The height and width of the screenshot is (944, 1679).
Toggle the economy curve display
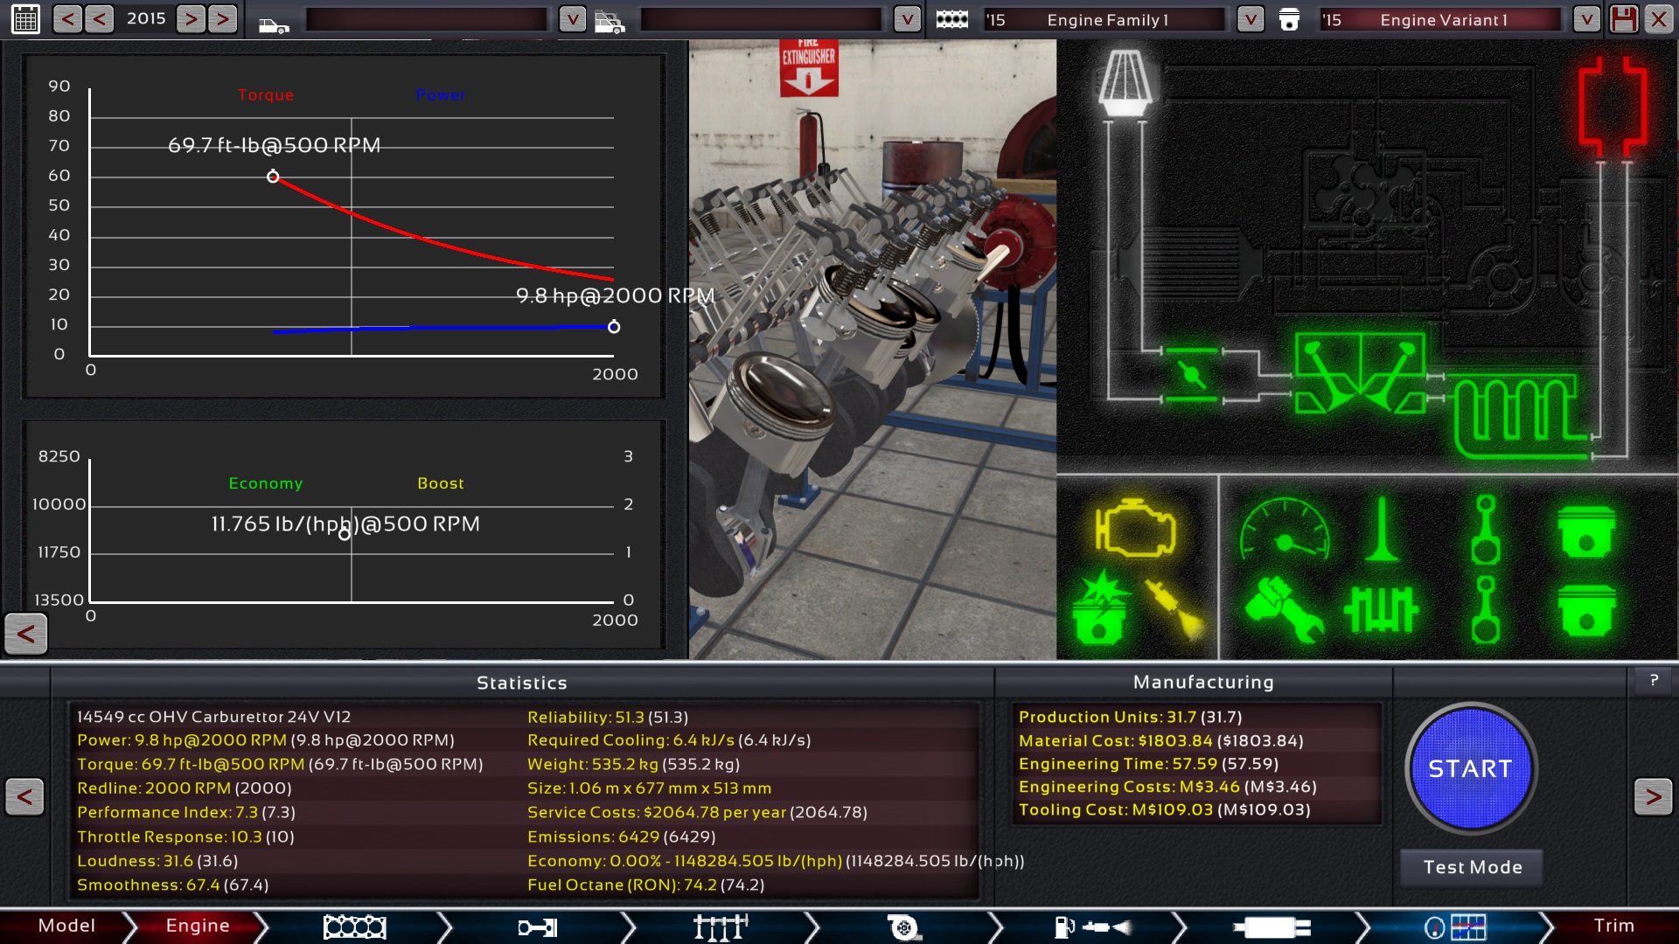(264, 482)
